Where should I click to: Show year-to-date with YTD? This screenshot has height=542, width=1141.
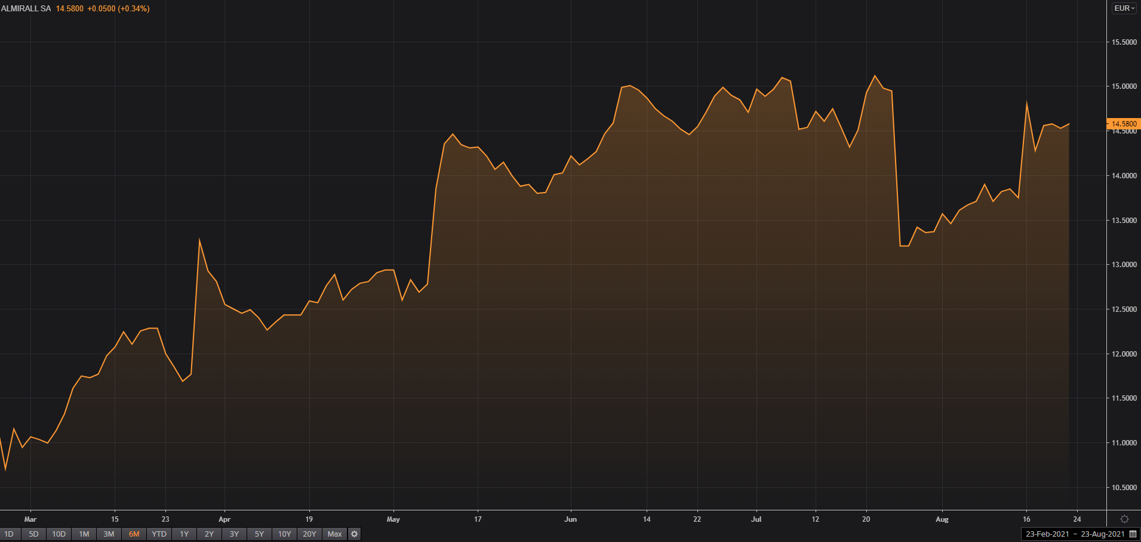pyautogui.click(x=159, y=534)
